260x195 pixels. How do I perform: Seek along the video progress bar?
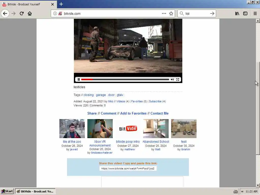click(x=125, y=79)
